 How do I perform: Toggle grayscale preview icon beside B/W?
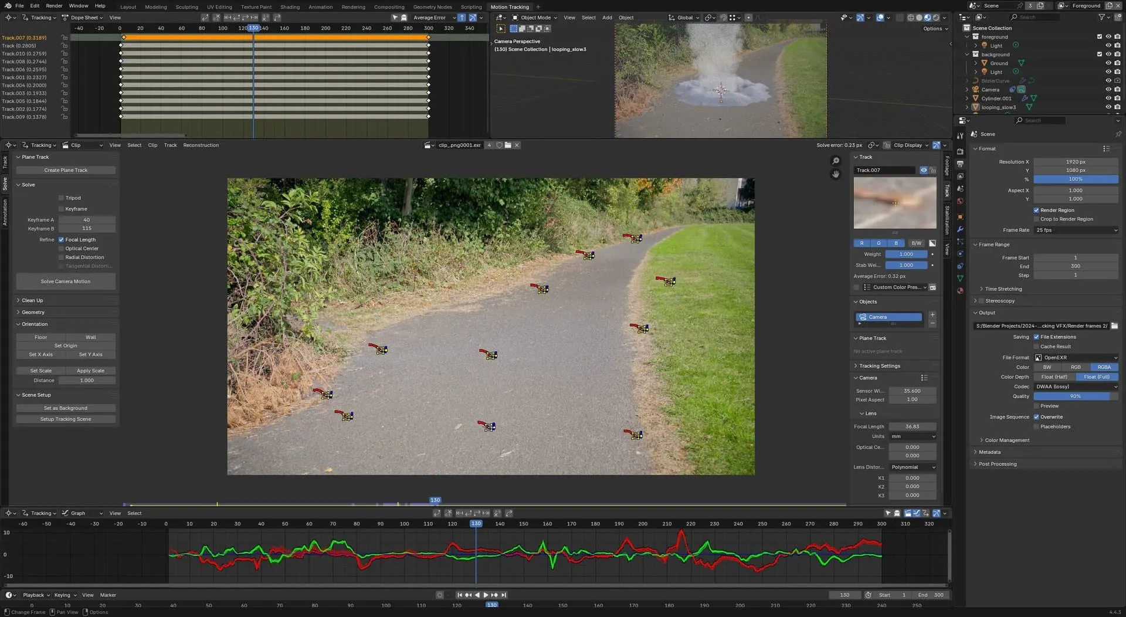932,243
